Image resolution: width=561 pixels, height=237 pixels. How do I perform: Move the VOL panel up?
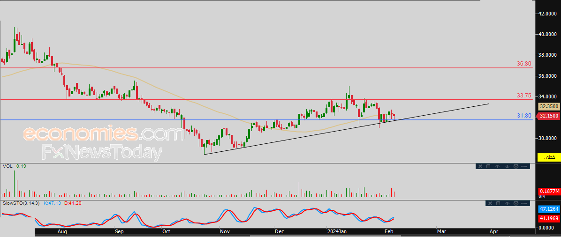pos(498,166)
